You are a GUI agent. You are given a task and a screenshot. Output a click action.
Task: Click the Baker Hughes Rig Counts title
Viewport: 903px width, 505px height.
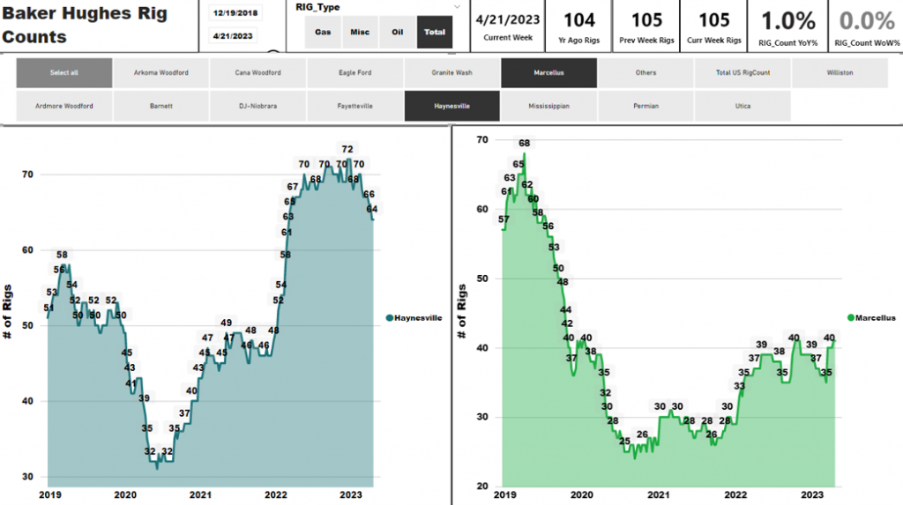[x=85, y=25]
